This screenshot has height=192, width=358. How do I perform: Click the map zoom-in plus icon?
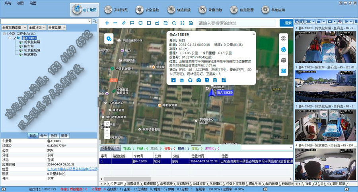point(107,23)
